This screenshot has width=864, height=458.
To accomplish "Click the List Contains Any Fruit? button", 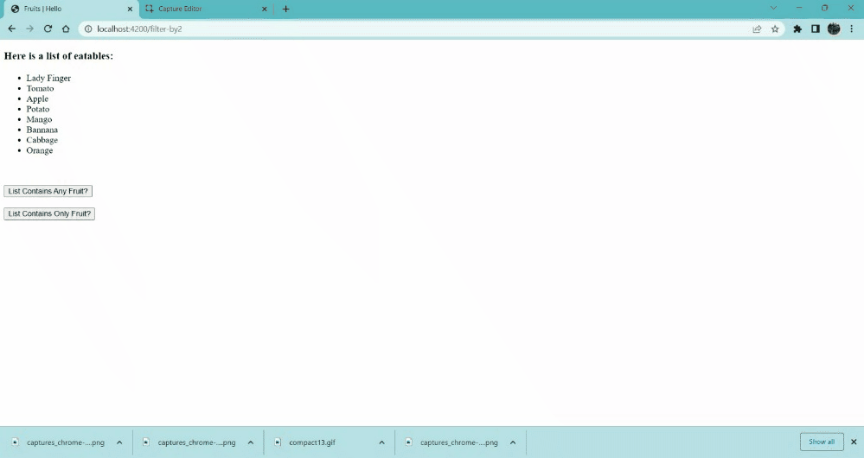I will coord(48,191).
